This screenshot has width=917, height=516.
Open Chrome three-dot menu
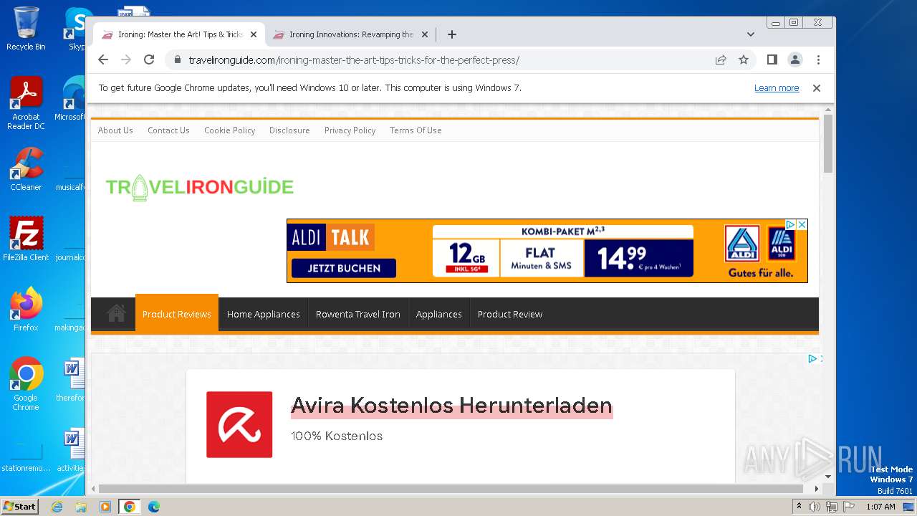(x=818, y=60)
